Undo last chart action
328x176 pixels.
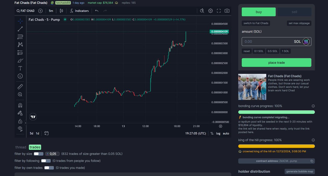[x=96, y=11]
